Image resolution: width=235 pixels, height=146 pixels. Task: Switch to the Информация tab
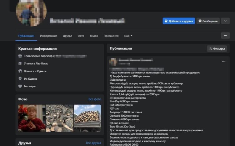pos(48,36)
